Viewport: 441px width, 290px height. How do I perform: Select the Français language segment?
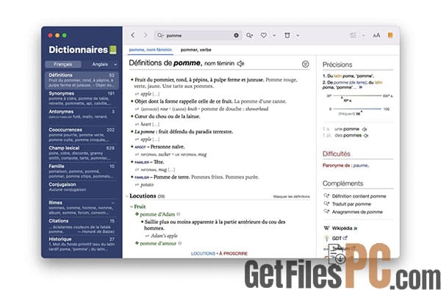(63, 65)
